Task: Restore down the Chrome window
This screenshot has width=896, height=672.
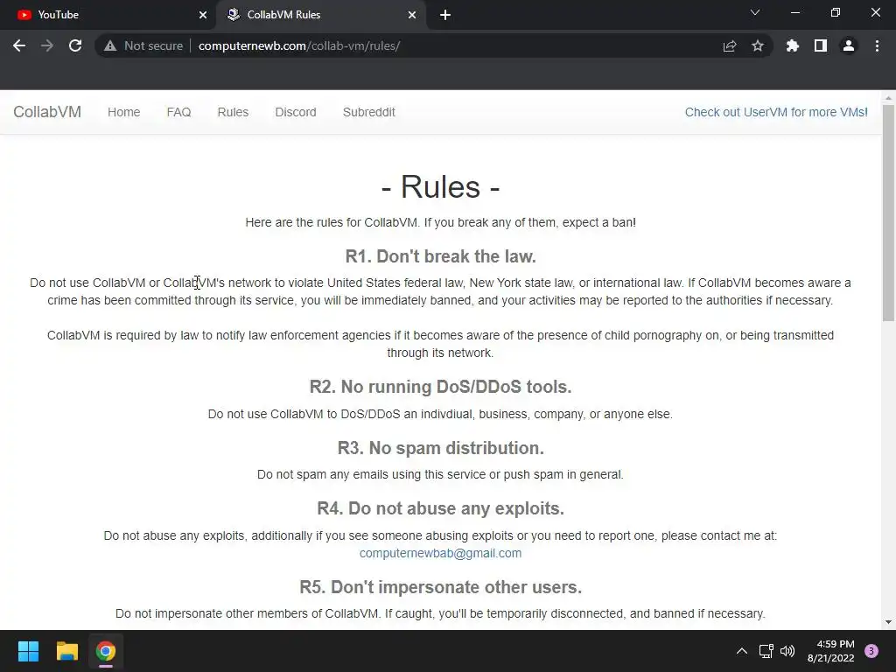Action: click(x=836, y=12)
